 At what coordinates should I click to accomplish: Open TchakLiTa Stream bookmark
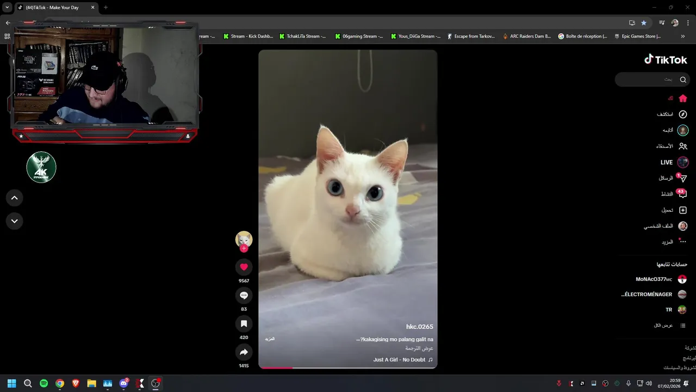(x=302, y=36)
